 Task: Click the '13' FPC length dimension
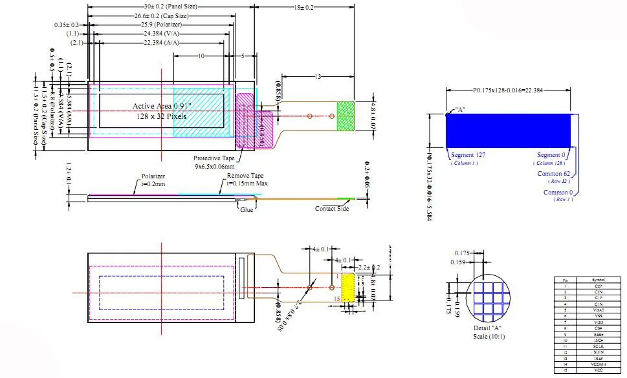click(318, 77)
